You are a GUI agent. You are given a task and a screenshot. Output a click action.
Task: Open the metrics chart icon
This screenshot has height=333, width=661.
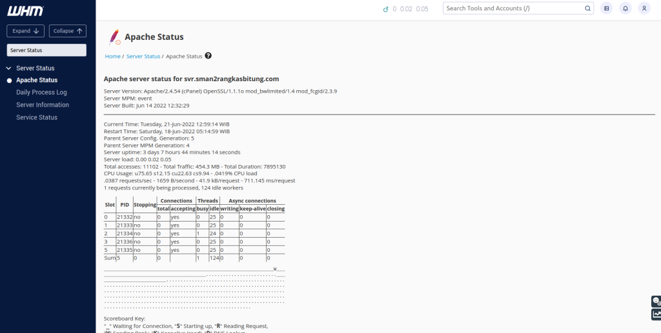click(656, 314)
